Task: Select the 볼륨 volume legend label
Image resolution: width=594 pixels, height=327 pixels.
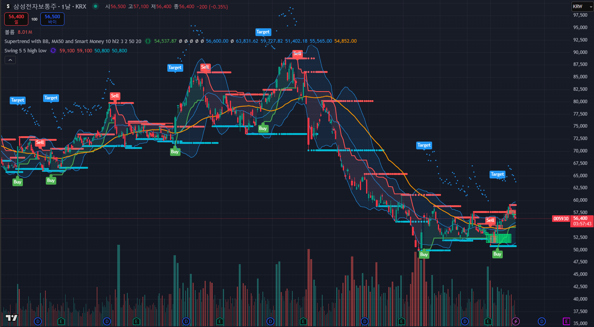Action: click(9, 32)
